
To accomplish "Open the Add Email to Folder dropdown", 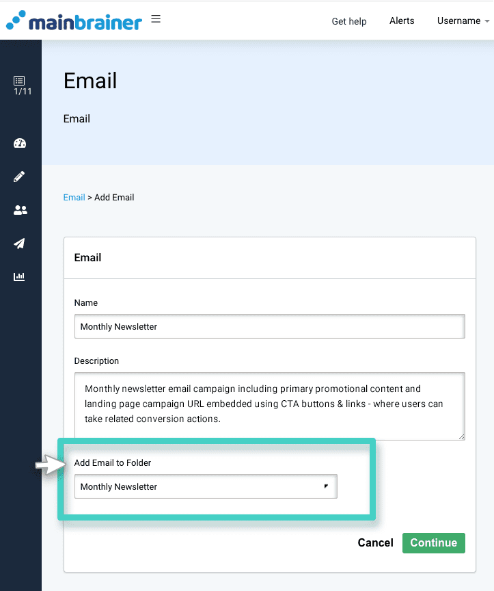I will (x=205, y=486).
